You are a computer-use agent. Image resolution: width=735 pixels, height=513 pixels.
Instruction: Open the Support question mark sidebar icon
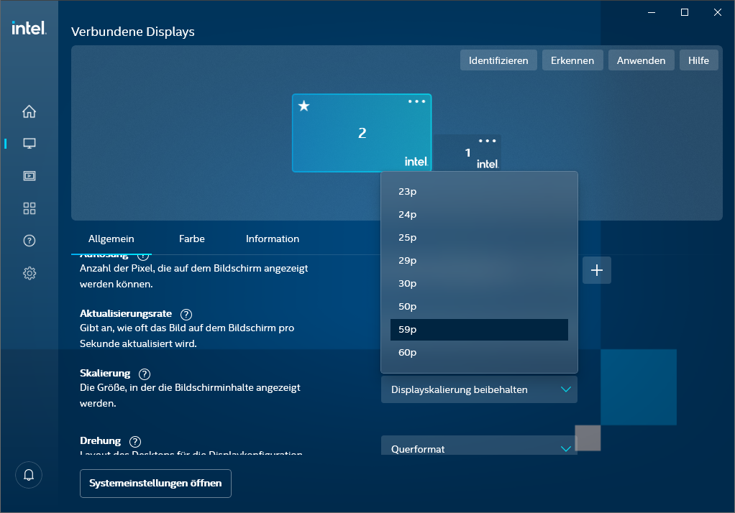pyautogui.click(x=29, y=241)
